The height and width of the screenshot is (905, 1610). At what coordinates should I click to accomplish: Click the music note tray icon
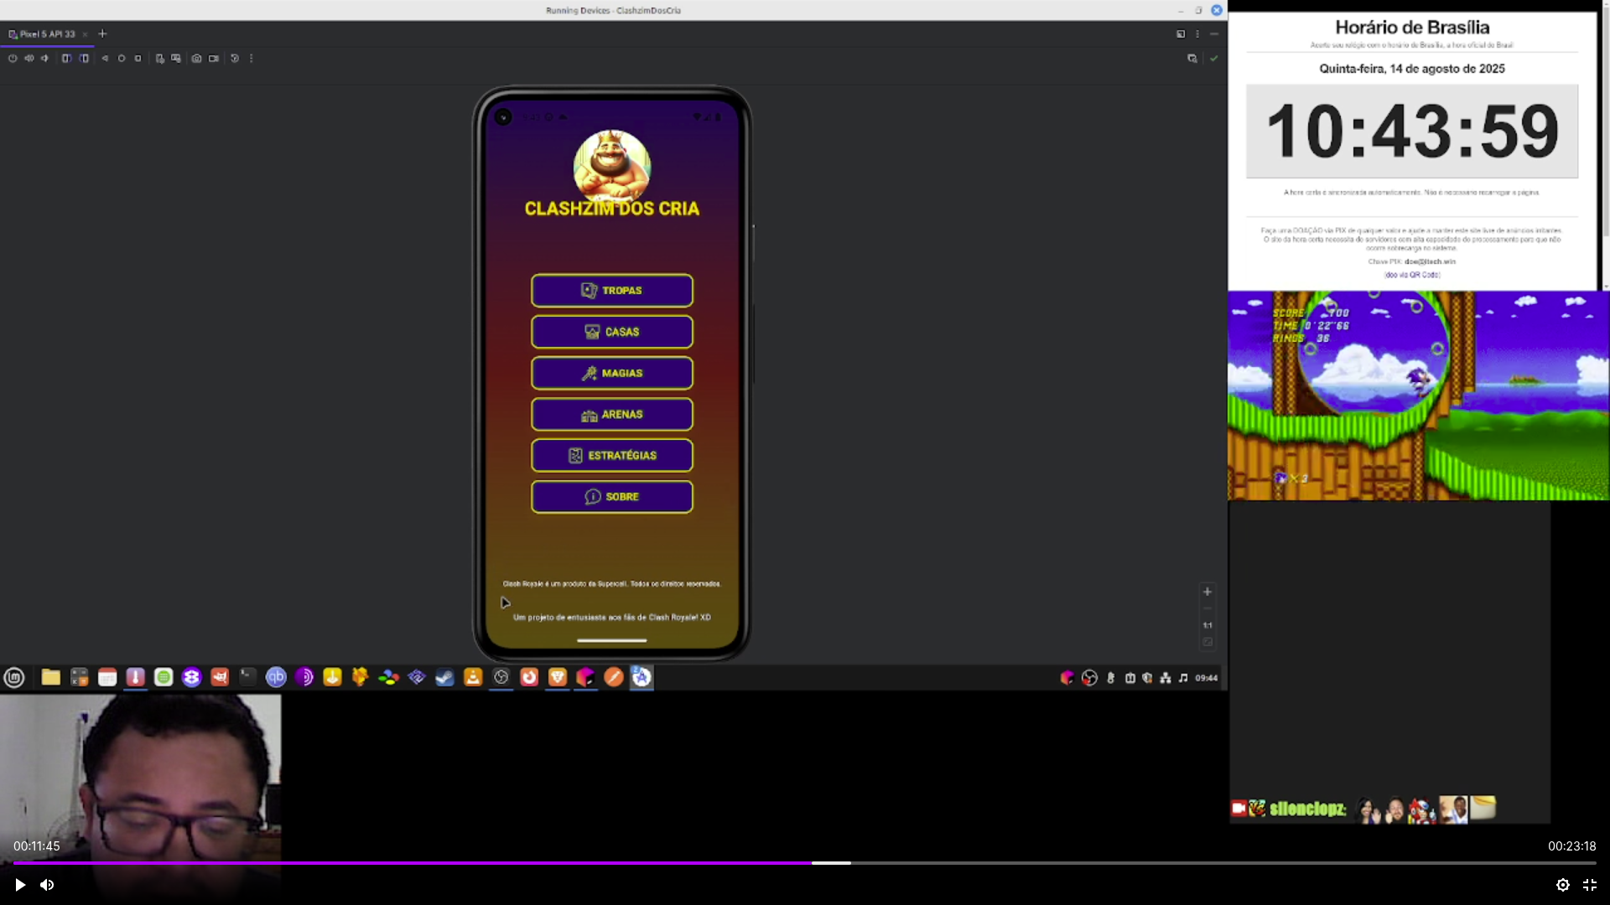[1183, 678]
